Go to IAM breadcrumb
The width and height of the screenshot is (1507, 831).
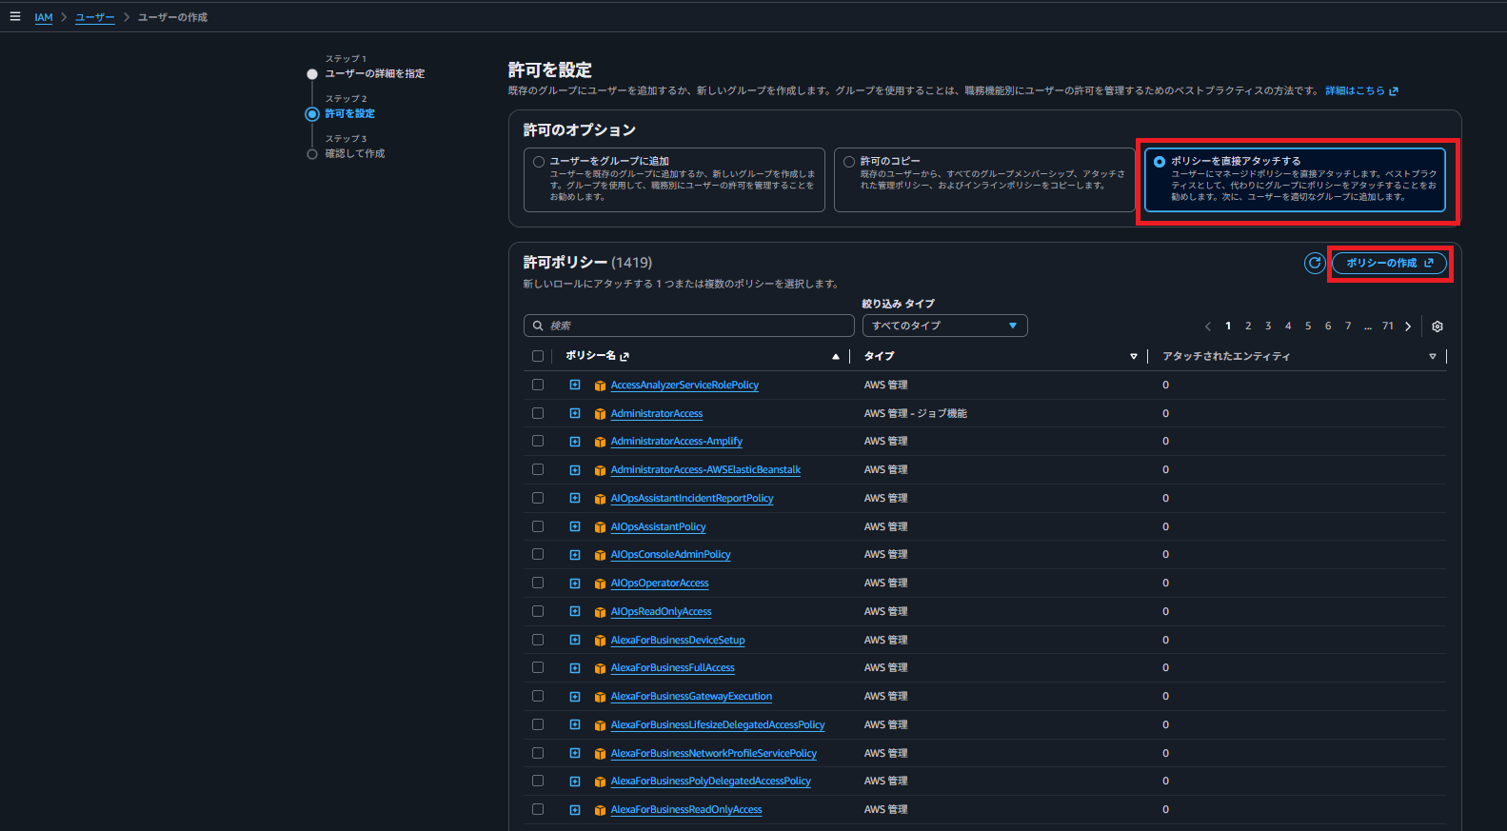pos(44,17)
